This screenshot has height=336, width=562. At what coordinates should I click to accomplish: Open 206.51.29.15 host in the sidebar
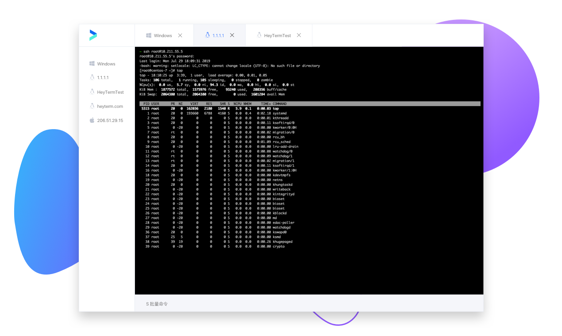pos(107,120)
